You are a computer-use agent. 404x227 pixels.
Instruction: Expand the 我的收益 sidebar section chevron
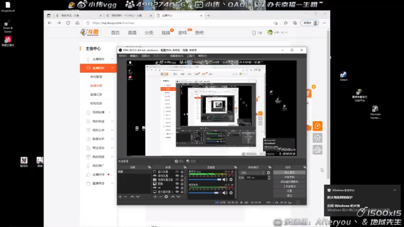pos(112,121)
